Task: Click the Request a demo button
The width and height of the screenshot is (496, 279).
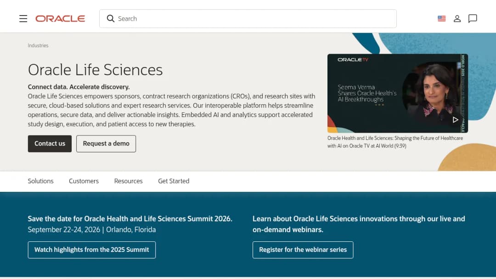Action: point(106,144)
